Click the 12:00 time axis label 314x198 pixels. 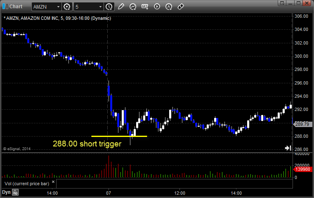(x=179, y=193)
